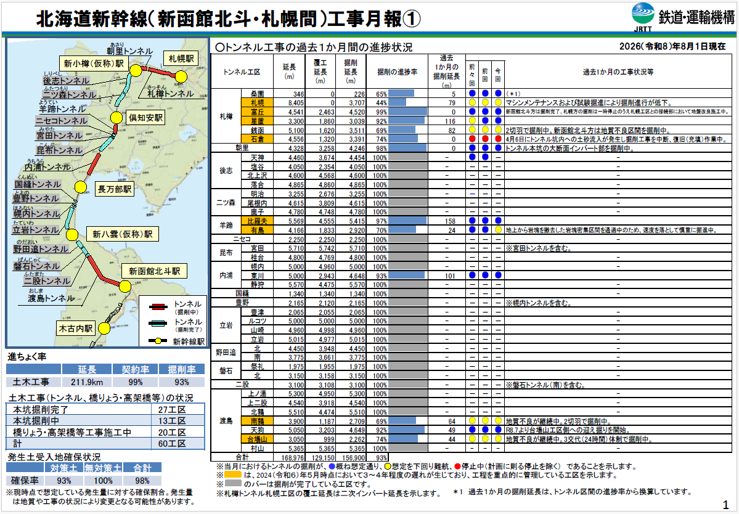The height and width of the screenshot is (514, 739).
Task: Click the heading トンネル工事の過去1か月間の進捗状況
Action: 314,47
